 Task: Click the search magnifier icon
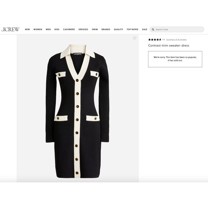pos(153,29)
